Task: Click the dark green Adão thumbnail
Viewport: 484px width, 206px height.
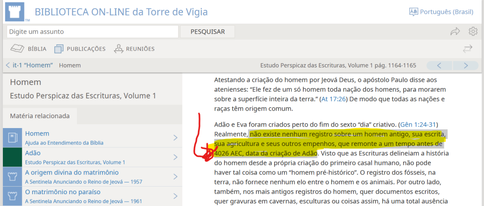Action: pyautogui.click(x=12, y=157)
